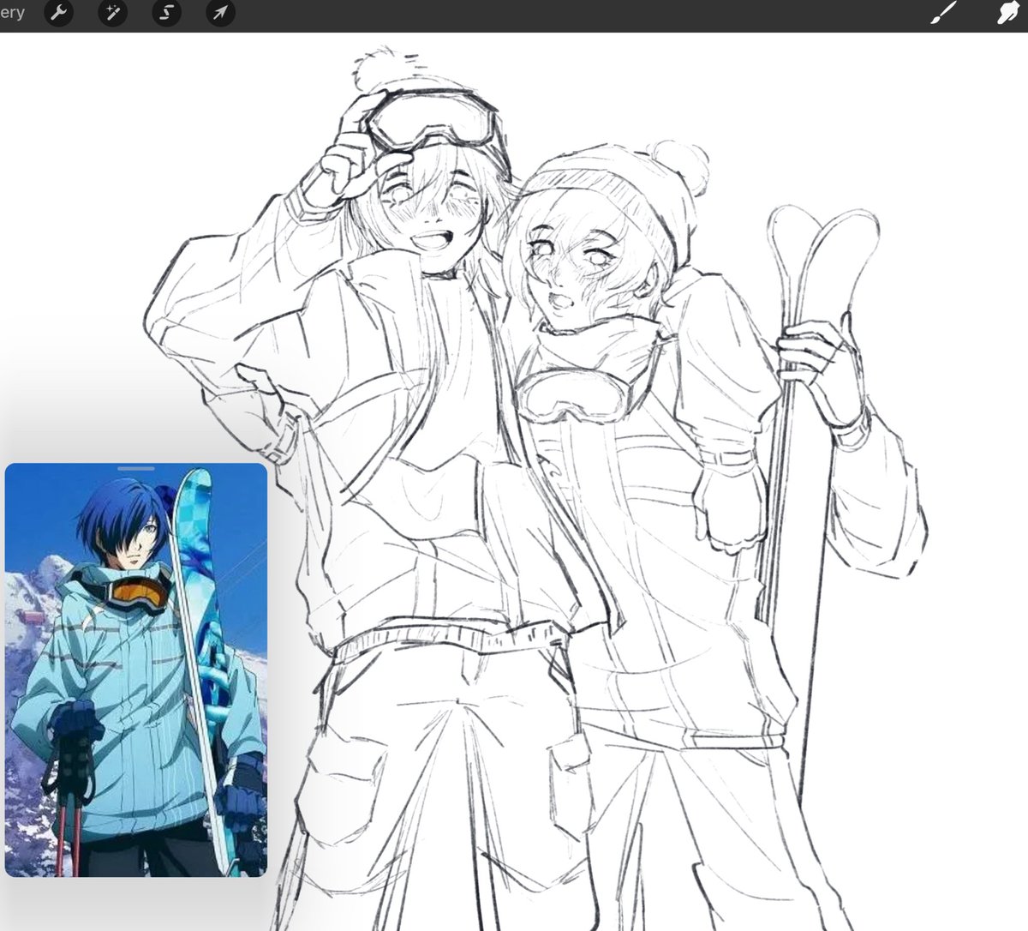Tap the brush icon to open the brush library

tap(942, 14)
